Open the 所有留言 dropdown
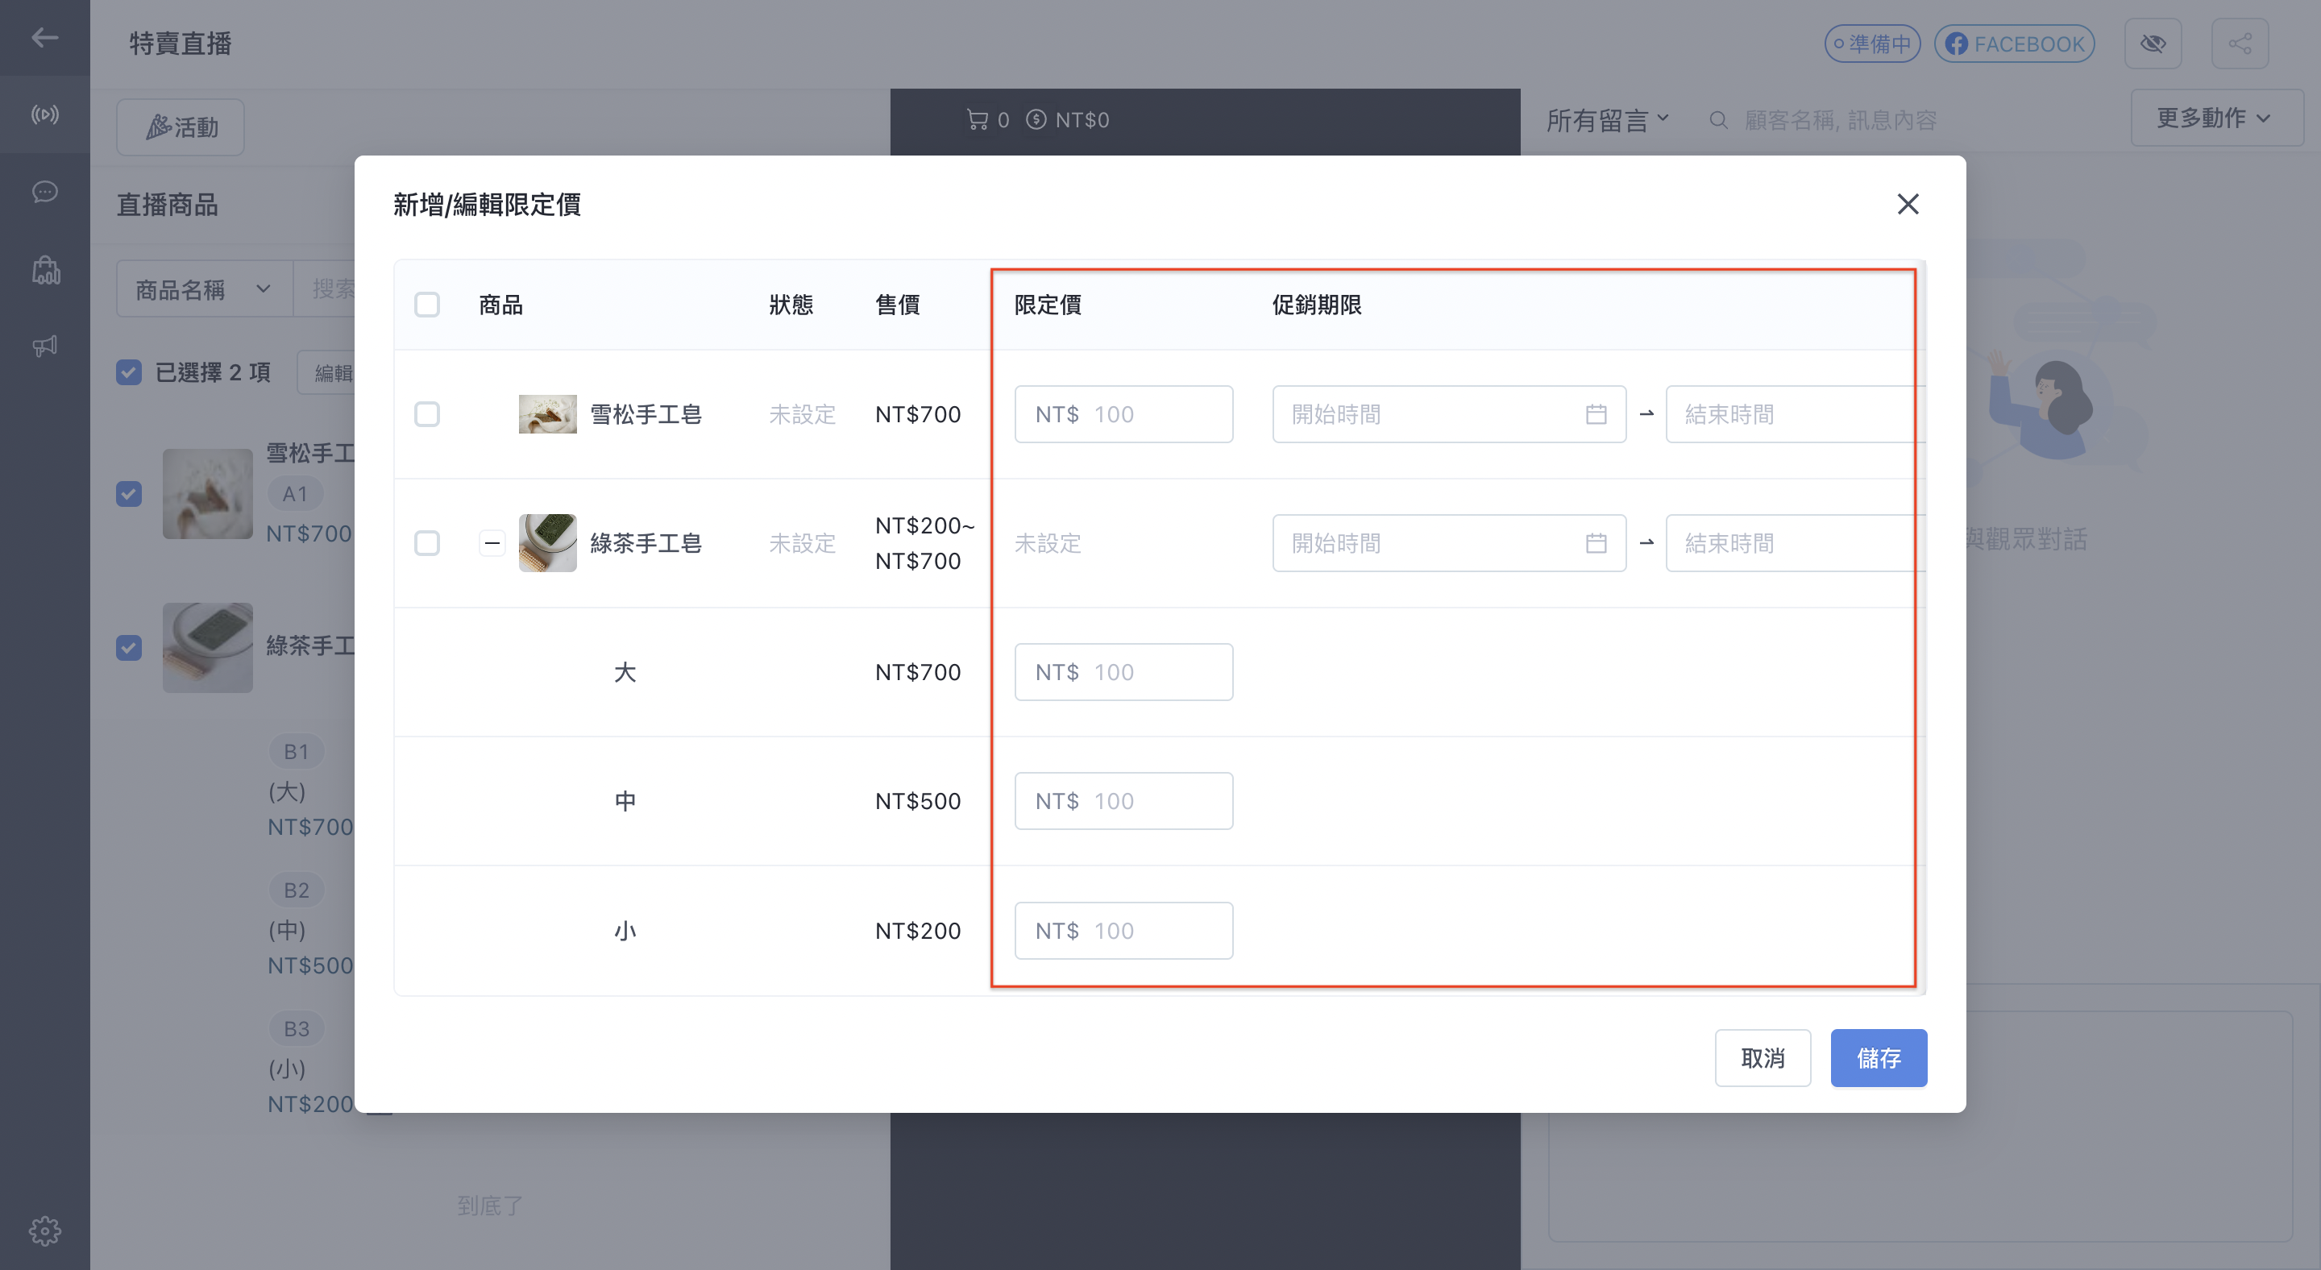This screenshot has height=1270, width=2321. click(1608, 120)
